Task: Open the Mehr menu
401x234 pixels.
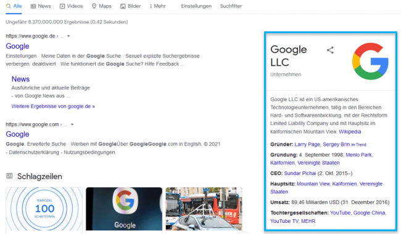Action: pos(157,6)
